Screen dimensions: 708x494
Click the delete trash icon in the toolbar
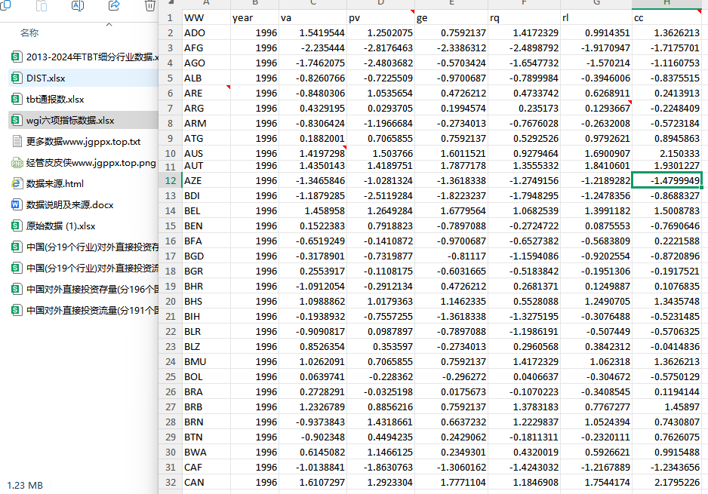[150, 5]
